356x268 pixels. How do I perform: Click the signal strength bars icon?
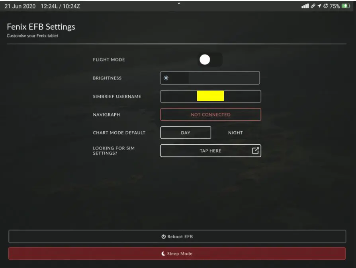[305, 6]
